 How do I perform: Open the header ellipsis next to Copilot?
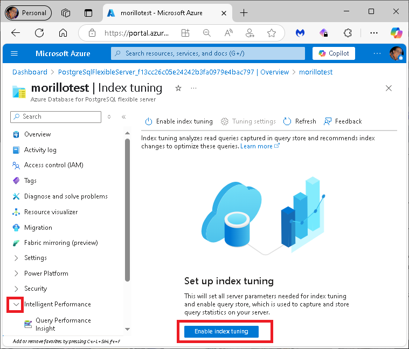(377, 53)
